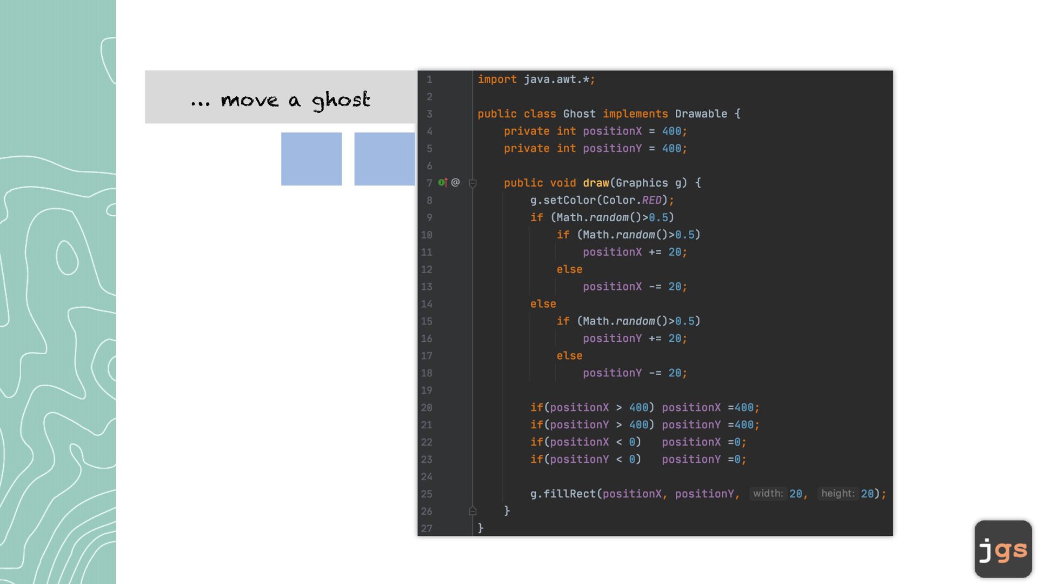The height and width of the screenshot is (584, 1038).
Task: Collapse the draw method fold marker
Action: (473, 184)
